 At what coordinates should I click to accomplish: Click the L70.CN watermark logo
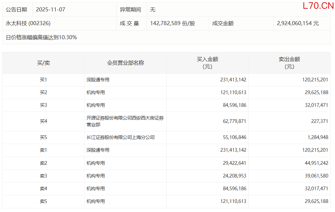(318, 6)
